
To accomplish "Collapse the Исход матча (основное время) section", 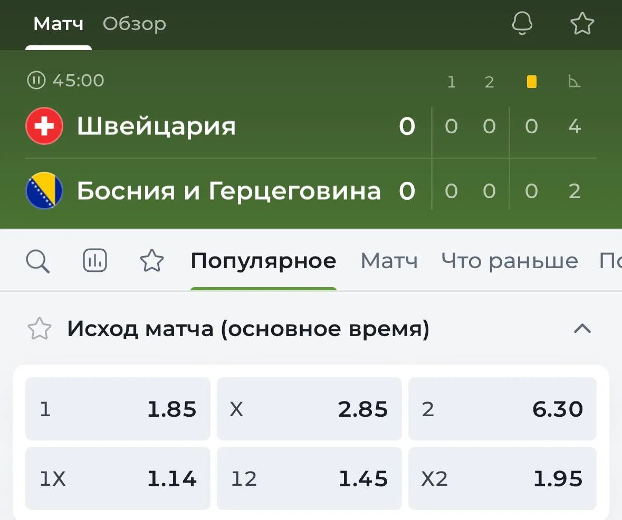I will pyautogui.click(x=582, y=329).
